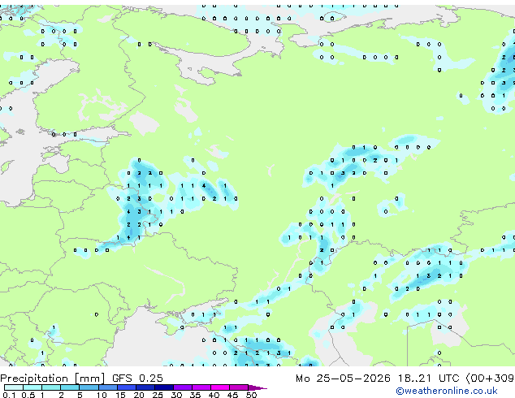The image size is (515, 398).
Task: Click the 0.5–1 mm legend color swatch
Action: click(32, 387)
